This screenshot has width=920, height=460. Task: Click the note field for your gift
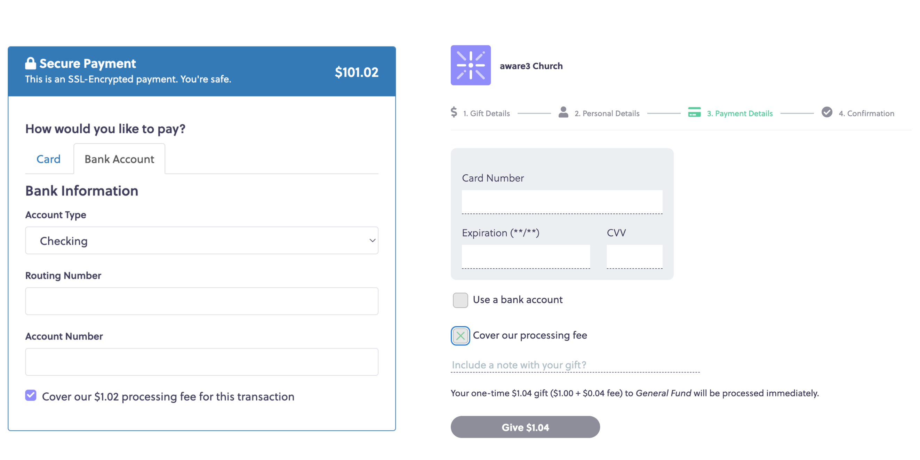[518, 365]
